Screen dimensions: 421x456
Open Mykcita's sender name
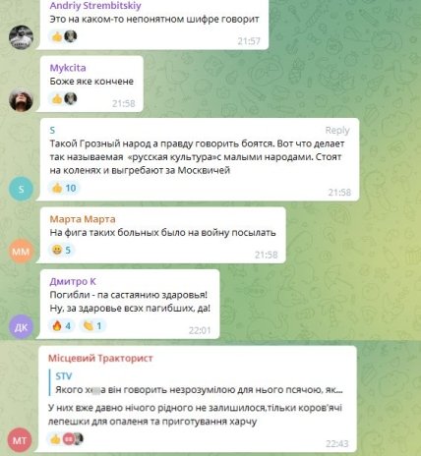click(68, 68)
